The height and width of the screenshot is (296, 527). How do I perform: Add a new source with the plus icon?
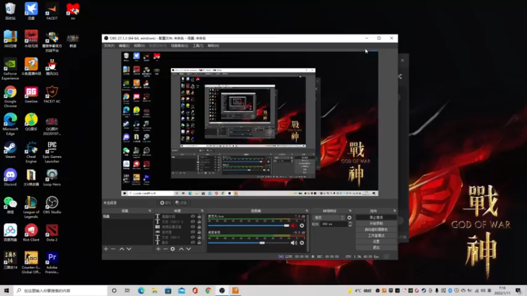tap(158, 249)
